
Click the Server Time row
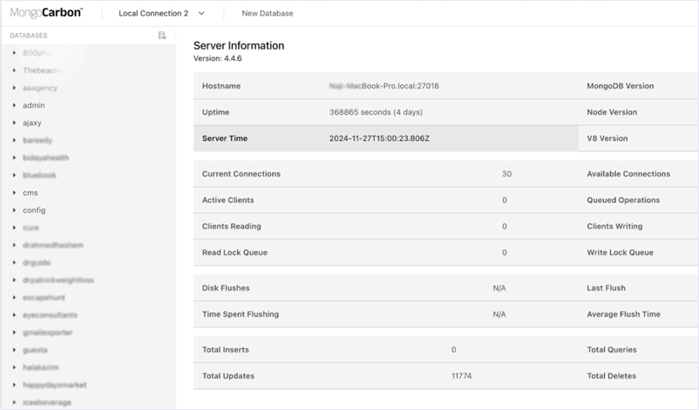(x=383, y=138)
